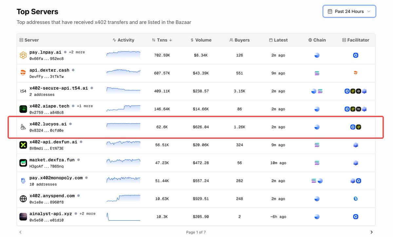393x237 pixels.
Task: Open the Past 24 Hours time range dropdown
Action: pos(349,11)
